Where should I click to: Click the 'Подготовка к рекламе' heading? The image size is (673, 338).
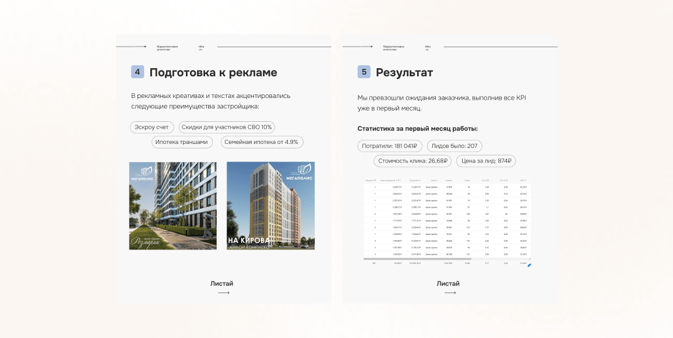213,73
